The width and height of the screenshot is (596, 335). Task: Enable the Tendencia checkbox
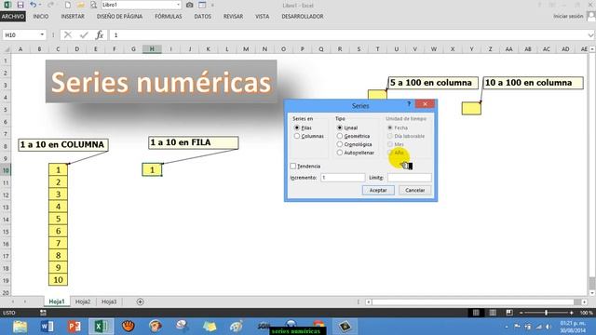point(293,166)
